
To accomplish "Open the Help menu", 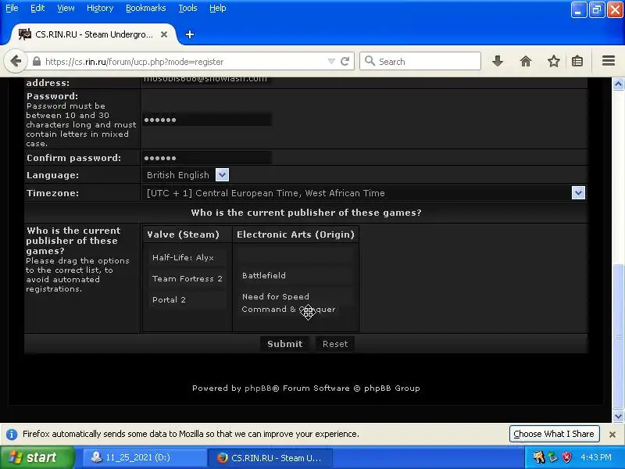I will 218,8.
